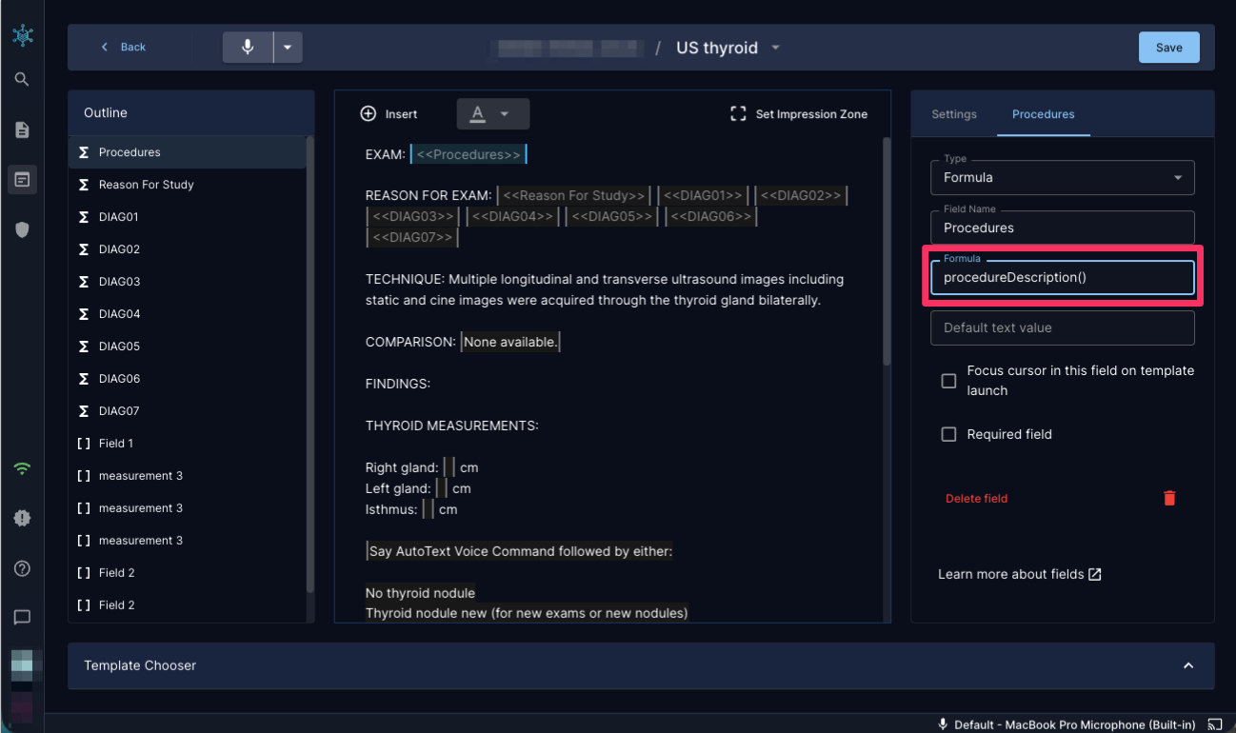The image size is (1236, 733).
Task: Check the Required field checkbox
Action: point(948,434)
